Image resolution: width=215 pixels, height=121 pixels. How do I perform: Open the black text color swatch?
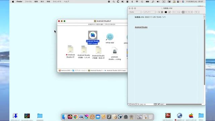166,12
